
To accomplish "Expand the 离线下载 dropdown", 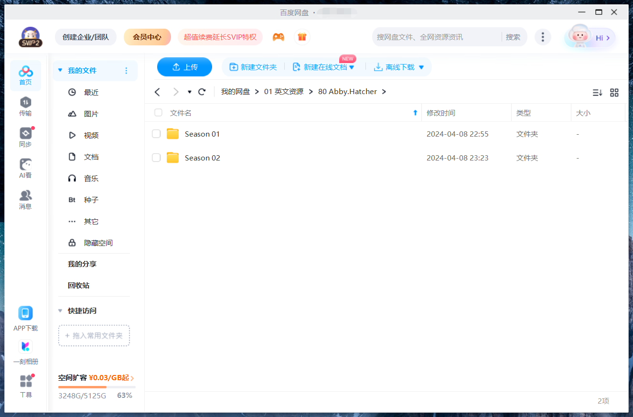I will coord(421,67).
